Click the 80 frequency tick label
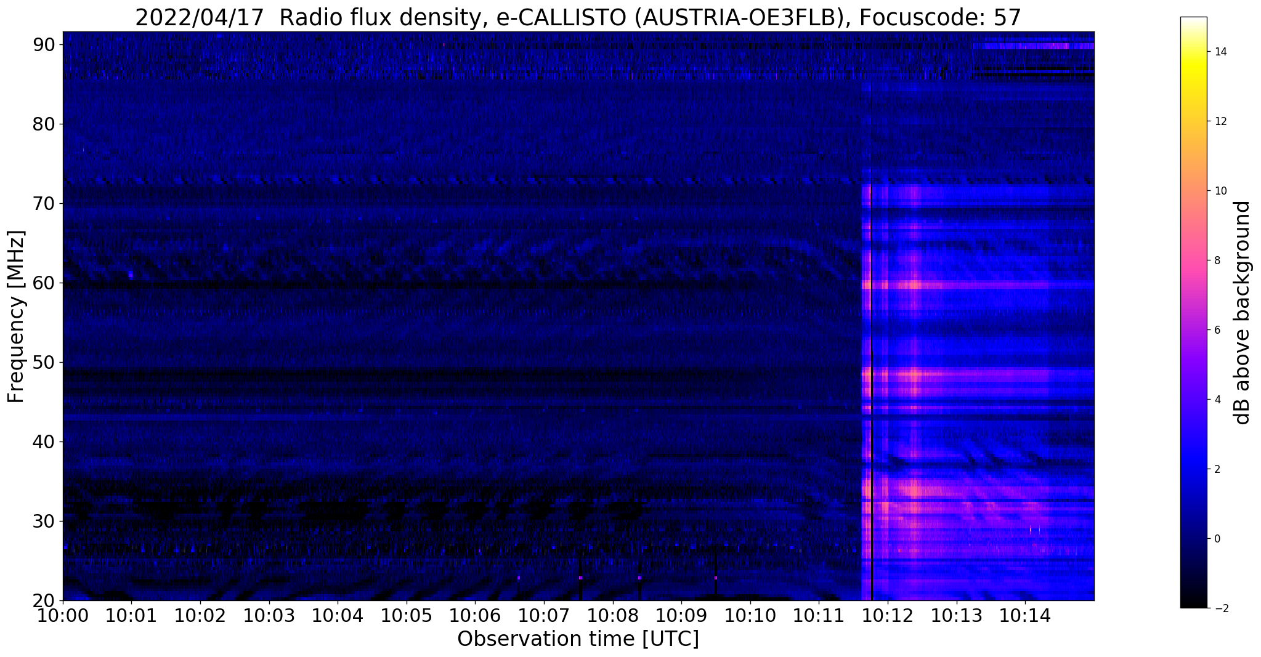 (44, 124)
